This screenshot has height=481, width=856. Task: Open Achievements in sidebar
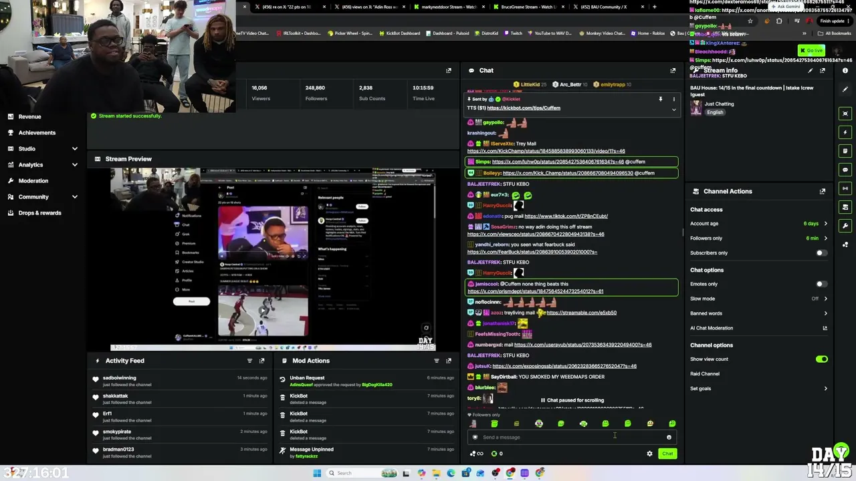point(37,132)
